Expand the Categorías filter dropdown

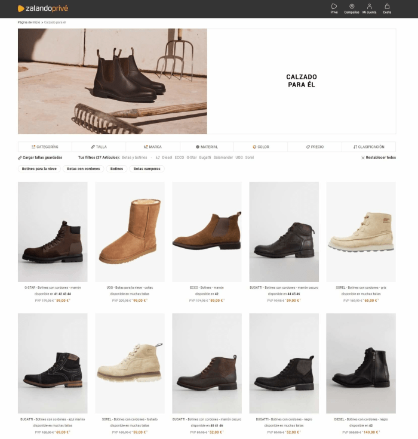tap(45, 147)
